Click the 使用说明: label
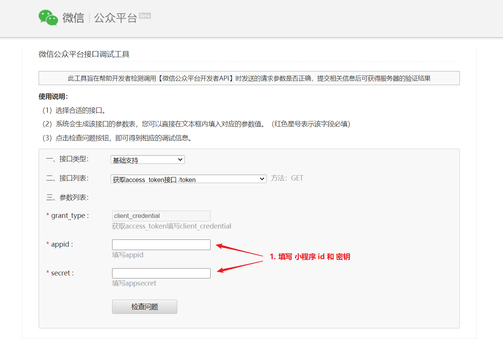The width and height of the screenshot is (503, 342). (x=53, y=96)
